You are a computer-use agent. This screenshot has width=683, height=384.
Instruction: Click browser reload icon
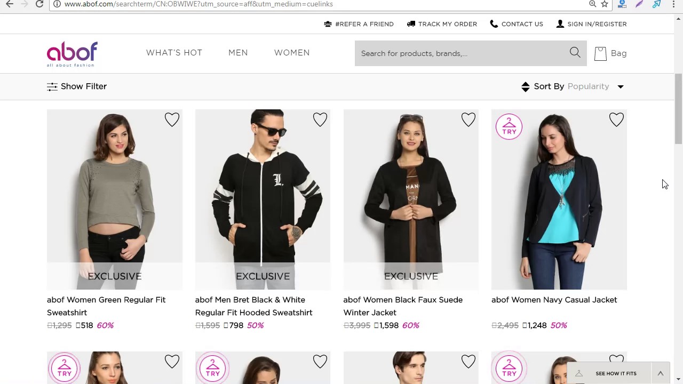point(39,4)
